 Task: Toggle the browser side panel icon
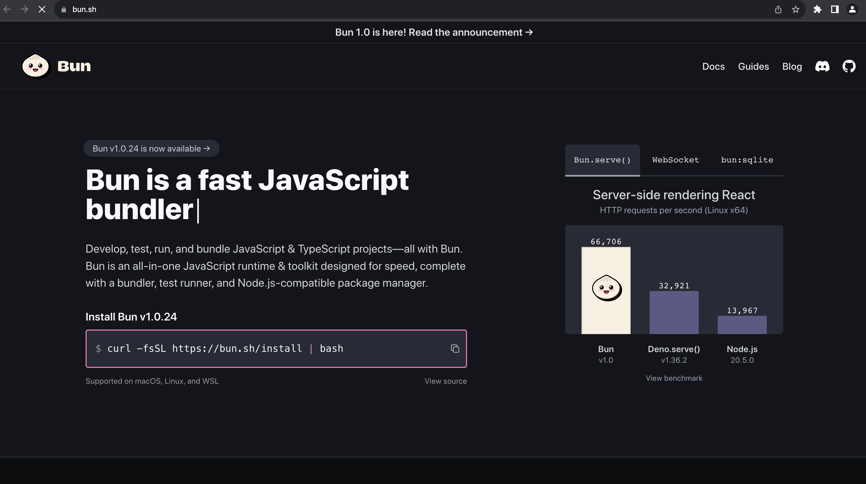[x=835, y=10]
